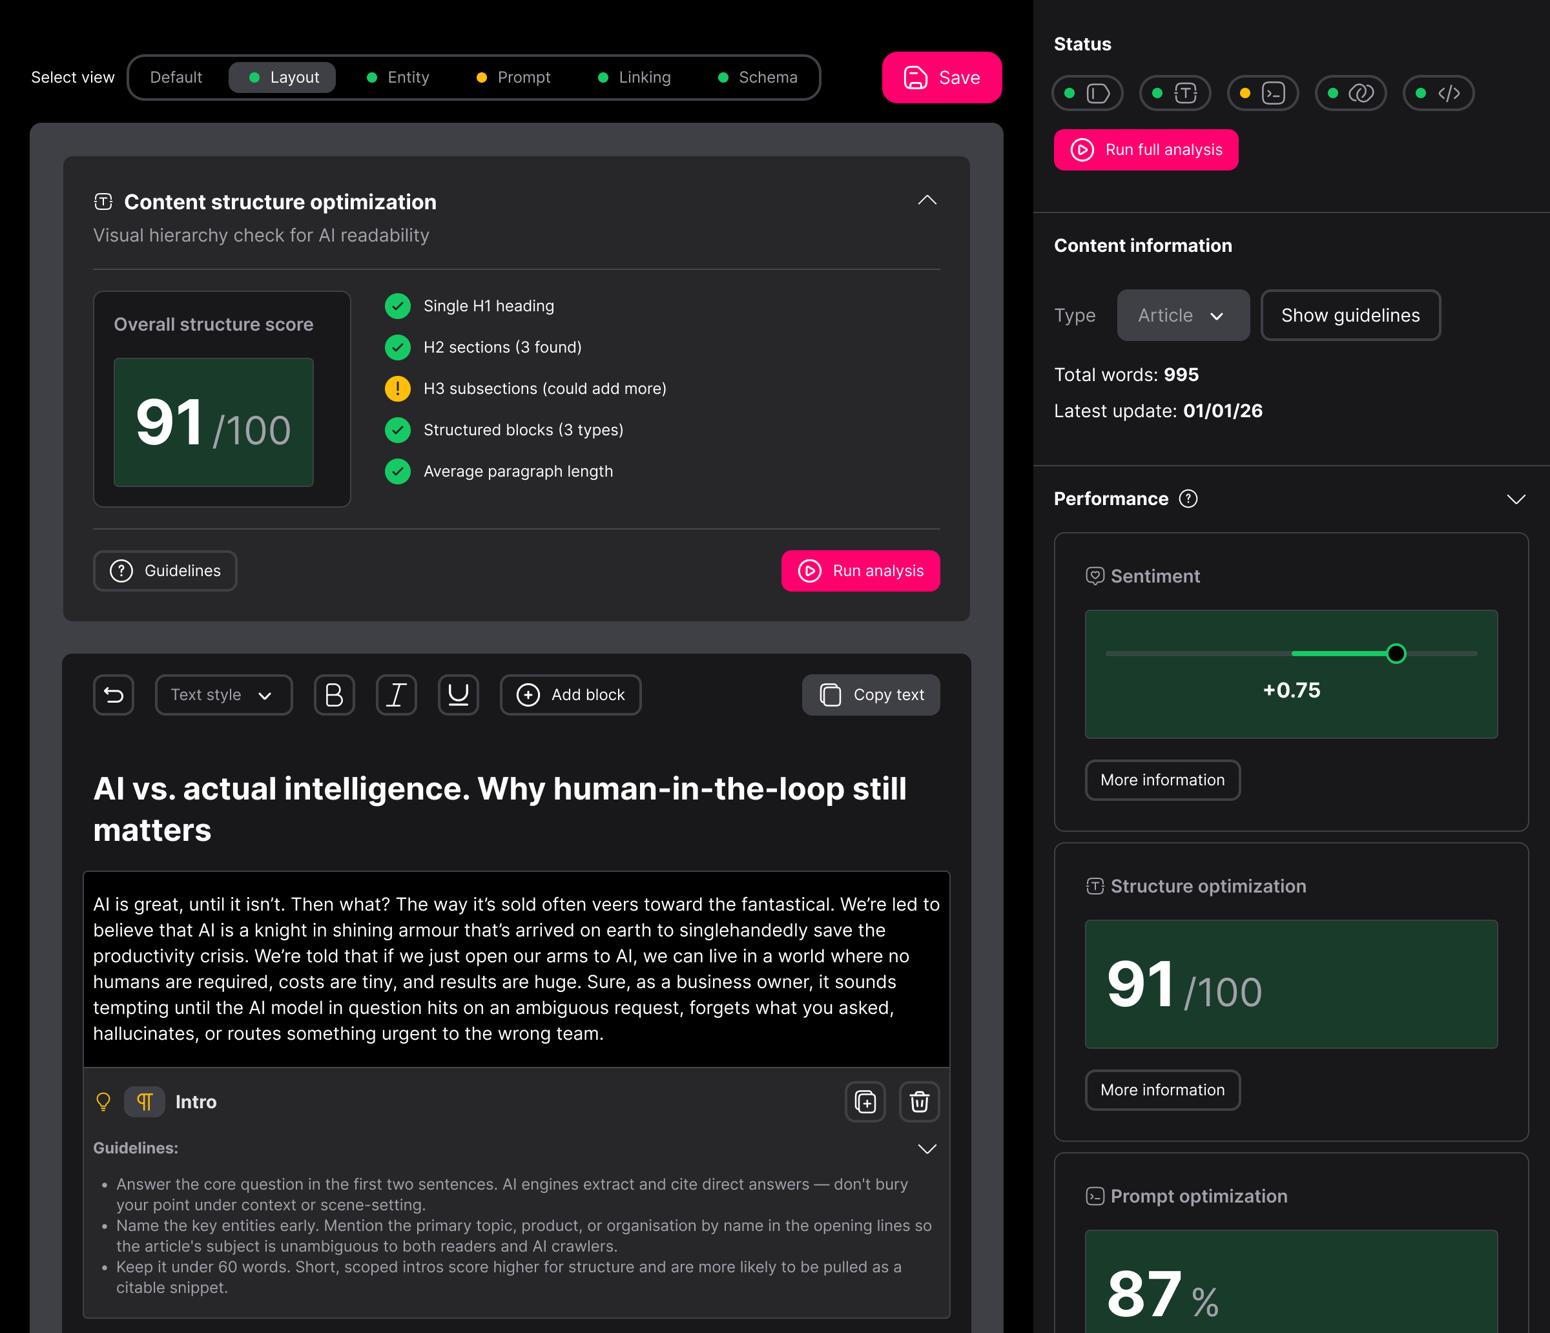Viewport: 1550px width, 1333px height.
Task: Click the Prompt optimization card icon
Action: click(x=1095, y=1196)
